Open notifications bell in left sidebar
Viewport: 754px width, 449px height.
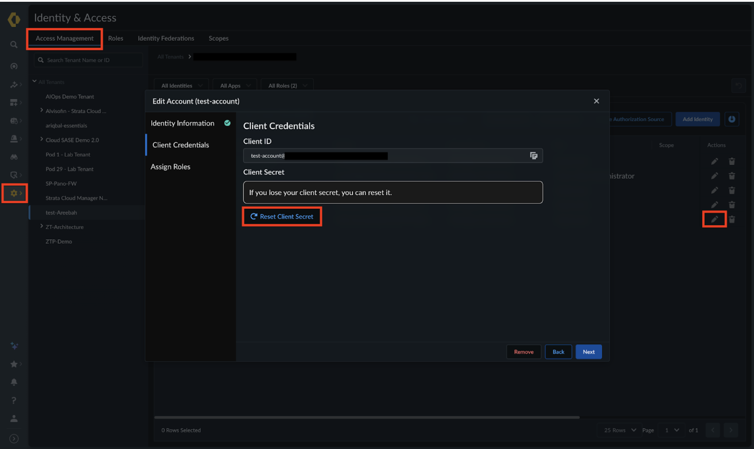14,382
